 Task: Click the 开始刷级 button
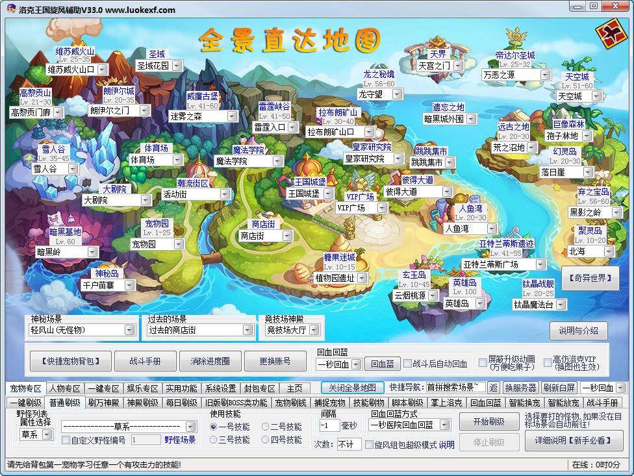pyautogui.click(x=489, y=421)
